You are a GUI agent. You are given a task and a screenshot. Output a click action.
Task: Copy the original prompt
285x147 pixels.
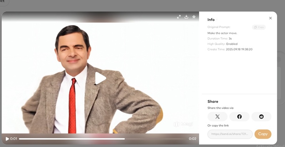[x=259, y=27]
